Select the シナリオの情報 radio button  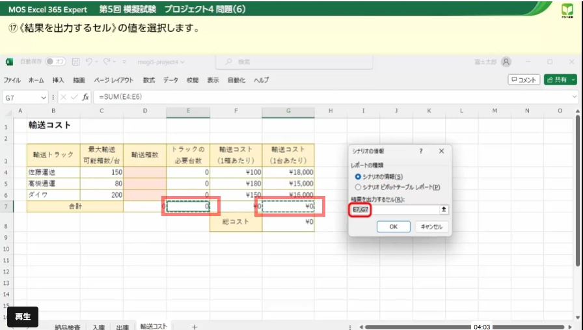point(358,177)
